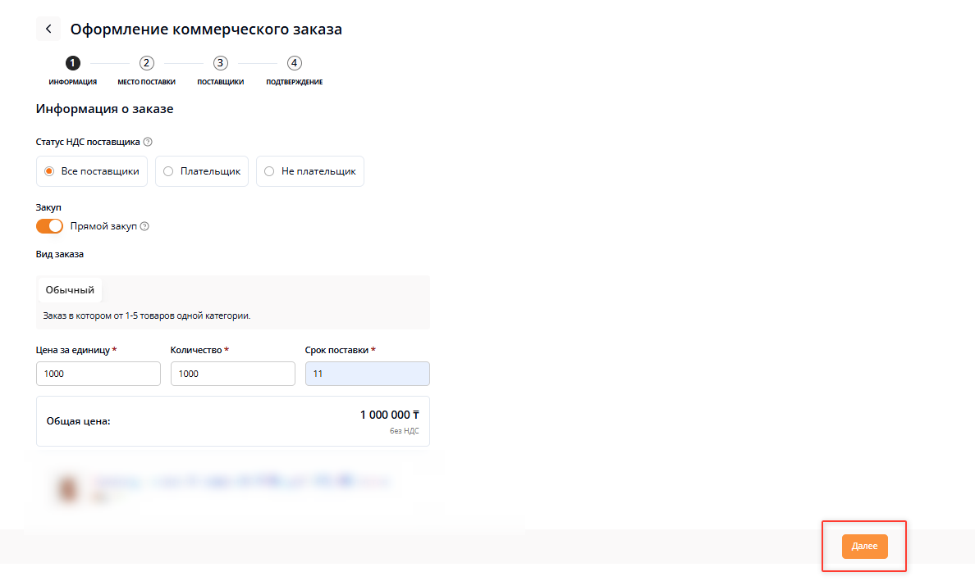Disable the Прямой закуп toggle switch
This screenshot has width=975, height=581.
click(49, 226)
